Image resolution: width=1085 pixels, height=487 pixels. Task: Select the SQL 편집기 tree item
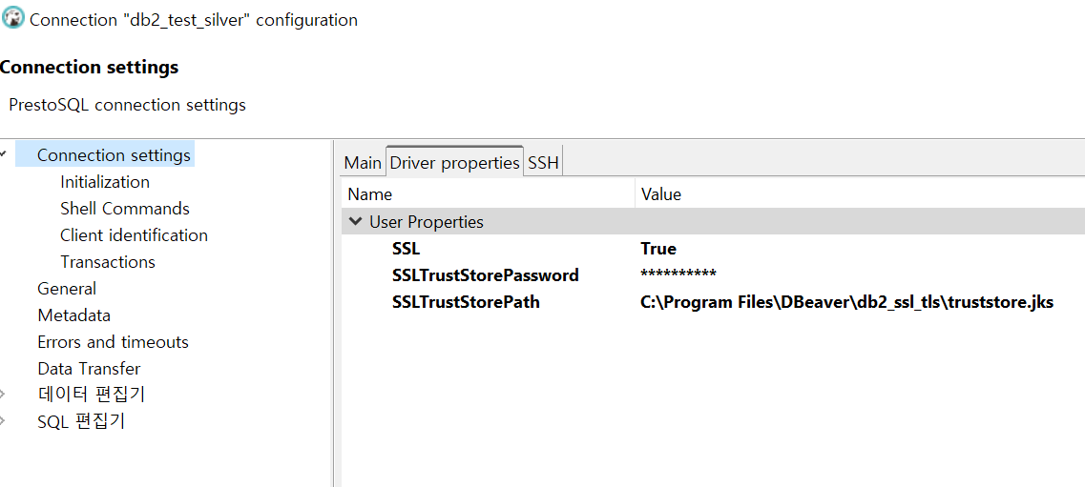tap(81, 421)
